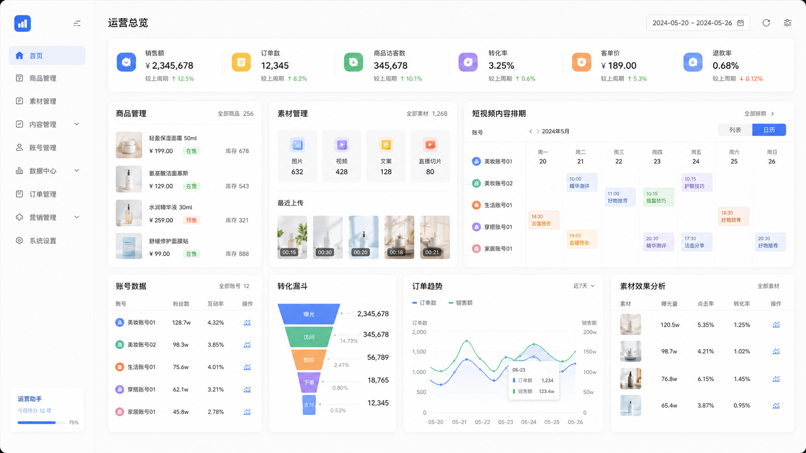This screenshot has height=453, width=806.
Task: Switch the schedule to 列表 view
Action: tap(735, 130)
